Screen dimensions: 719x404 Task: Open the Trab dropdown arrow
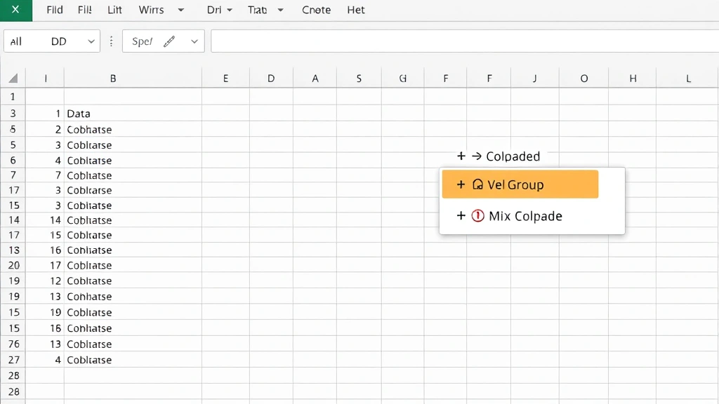279,10
